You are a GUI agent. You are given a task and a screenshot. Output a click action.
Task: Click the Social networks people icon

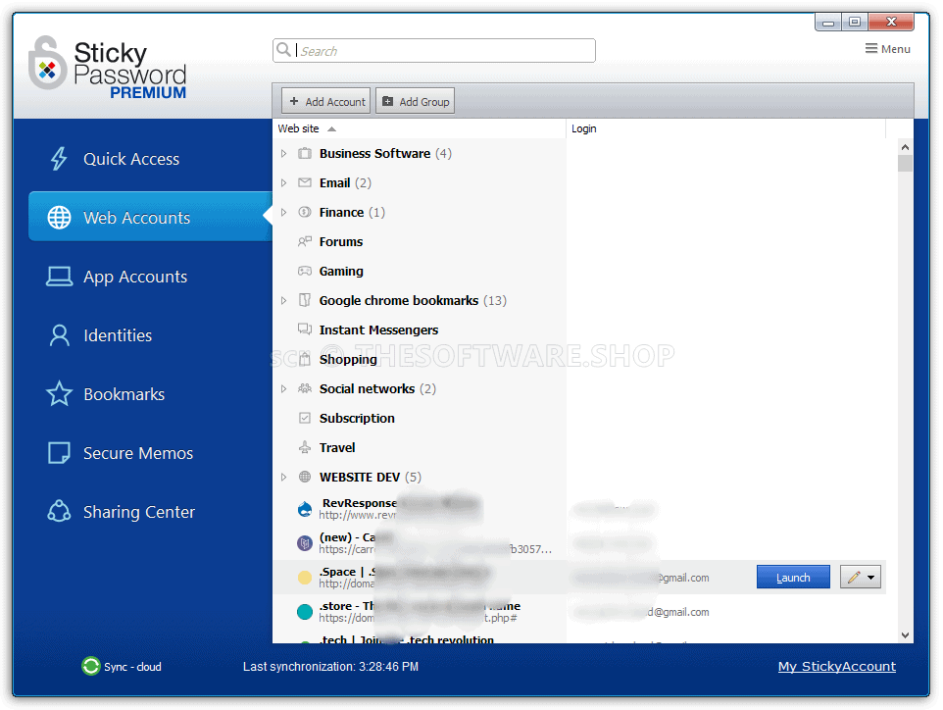pos(305,388)
